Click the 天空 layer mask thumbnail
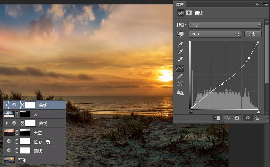 click(x=25, y=132)
